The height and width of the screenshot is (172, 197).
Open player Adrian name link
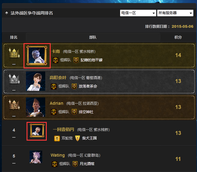tap(56, 103)
